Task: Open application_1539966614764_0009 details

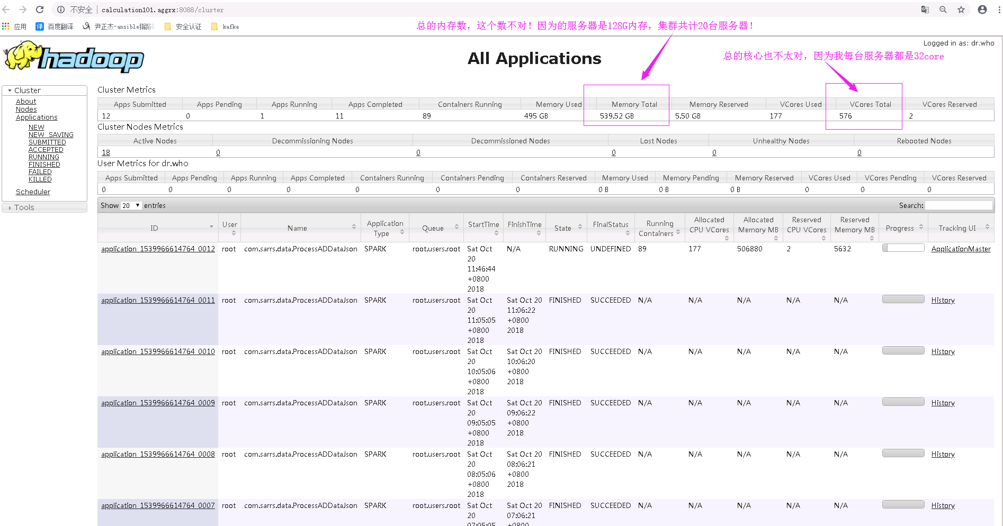Action: point(158,403)
